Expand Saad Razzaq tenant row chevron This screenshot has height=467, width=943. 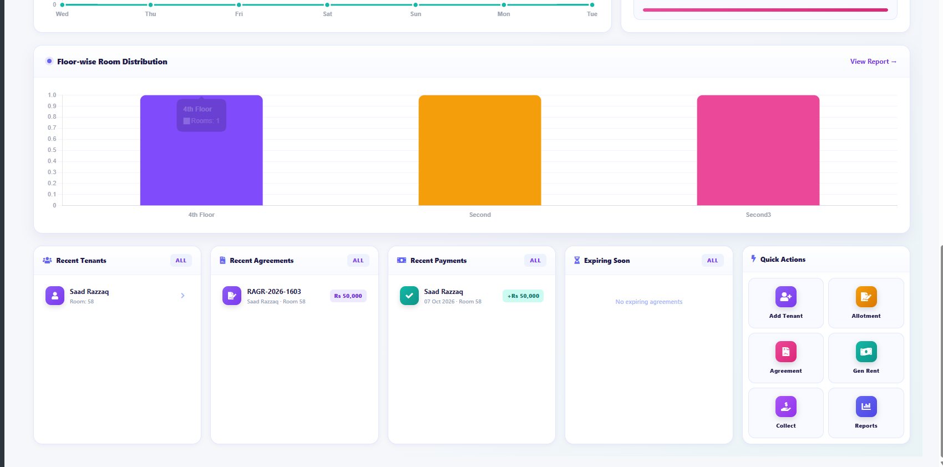pyautogui.click(x=182, y=296)
